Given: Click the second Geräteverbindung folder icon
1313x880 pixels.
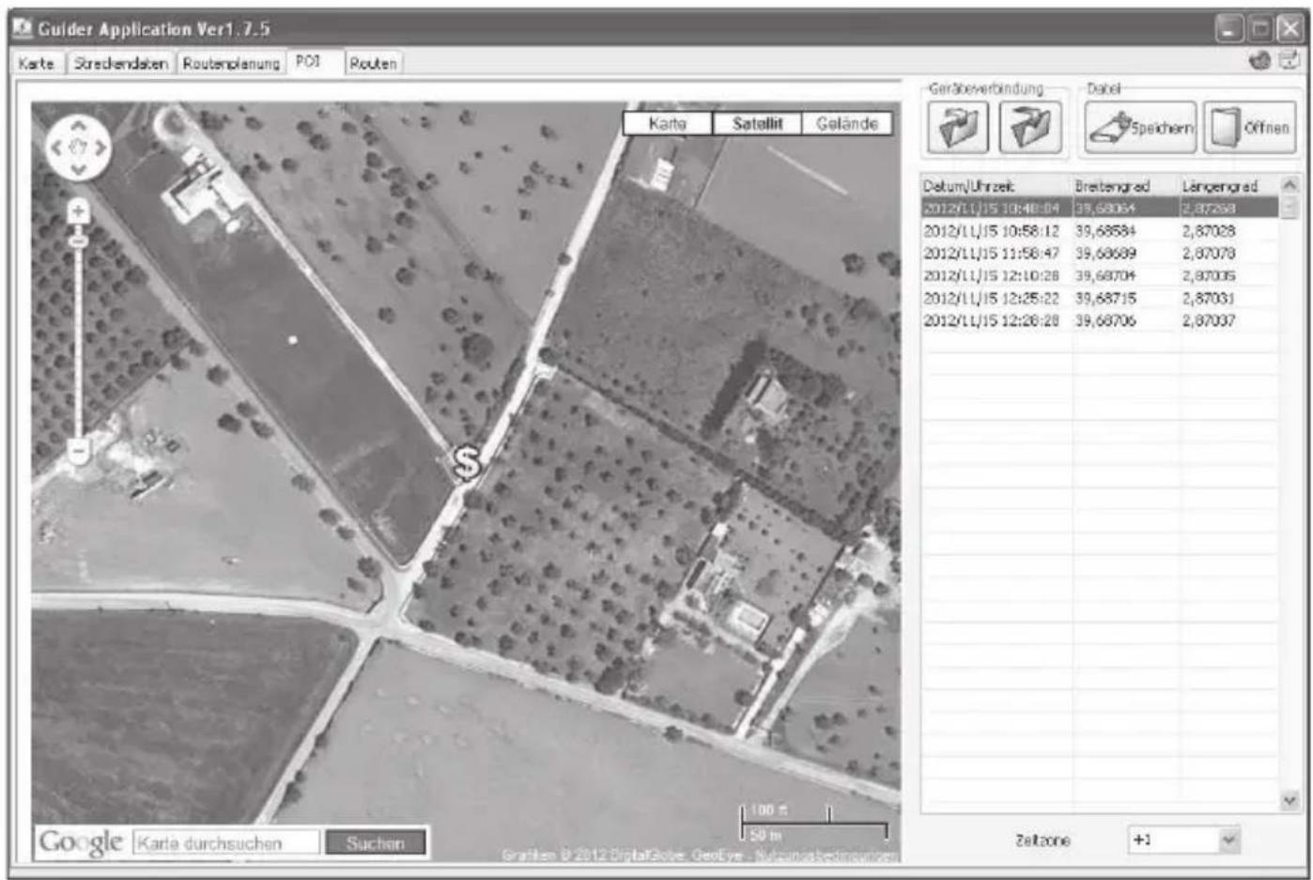Looking at the screenshot, I should point(1030,127).
